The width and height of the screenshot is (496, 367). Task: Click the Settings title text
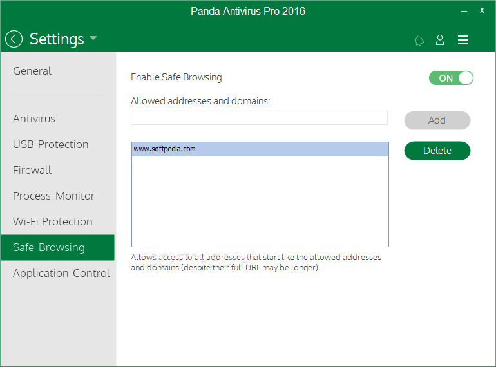point(57,39)
